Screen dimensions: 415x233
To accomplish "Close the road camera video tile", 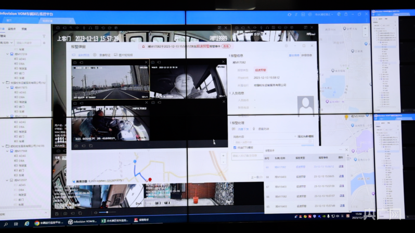I will (x=146, y=62).
